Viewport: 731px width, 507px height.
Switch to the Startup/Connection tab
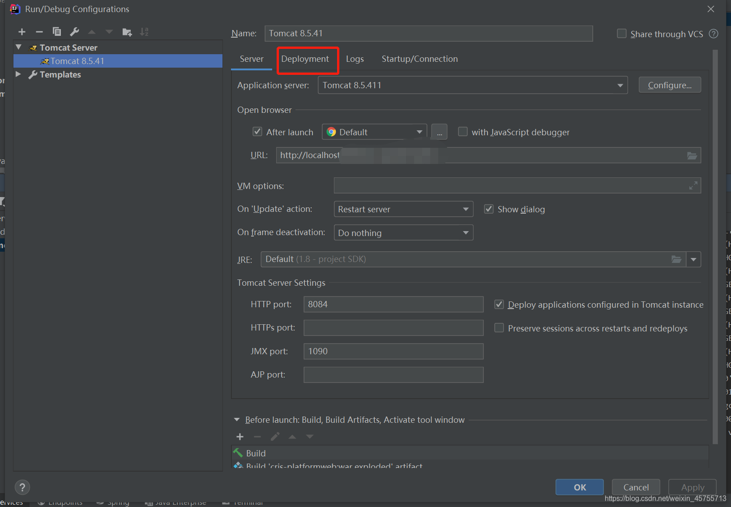(420, 59)
